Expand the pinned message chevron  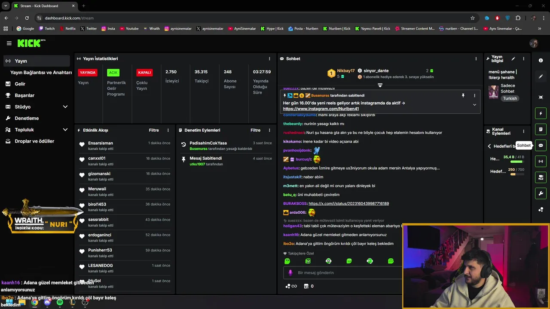(x=474, y=105)
